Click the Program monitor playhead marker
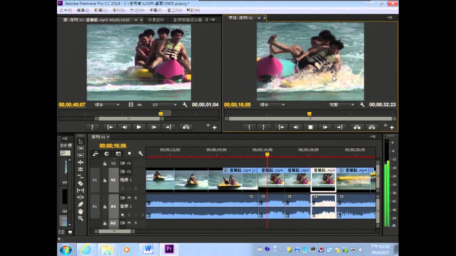The image size is (456, 256). coord(309,114)
